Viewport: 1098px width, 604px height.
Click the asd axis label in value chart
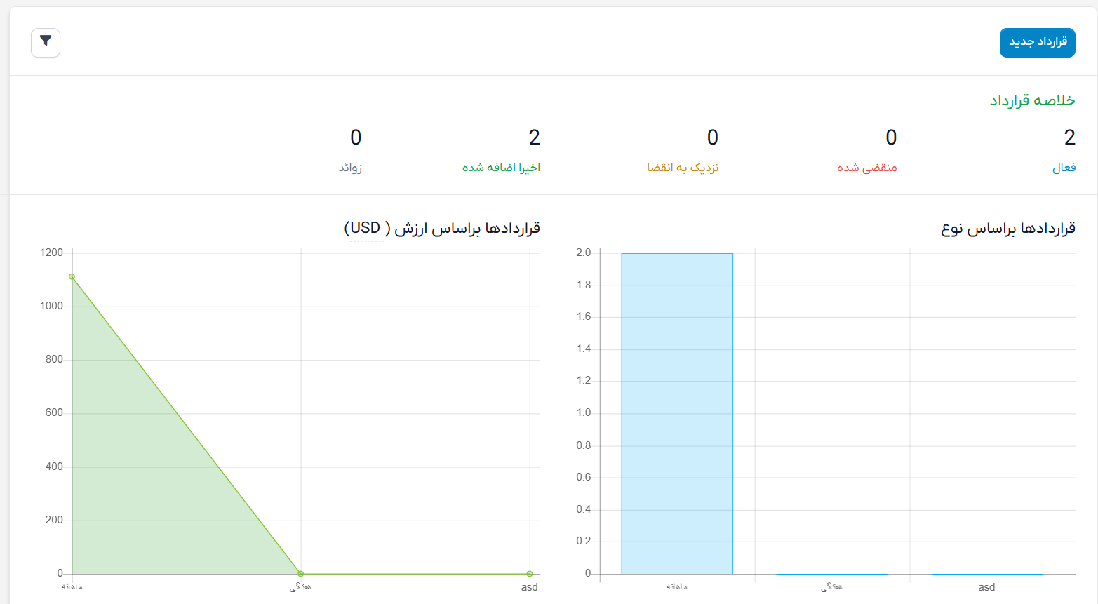530,587
